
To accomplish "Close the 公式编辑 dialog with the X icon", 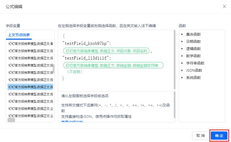I will click(225, 6).
